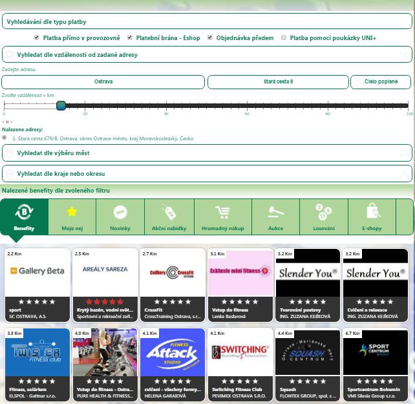Image resolution: width=415 pixels, height=404 pixels.
Task: Click the Zadejte adresu label
Action: pyautogui.click(x=19, y=69)
